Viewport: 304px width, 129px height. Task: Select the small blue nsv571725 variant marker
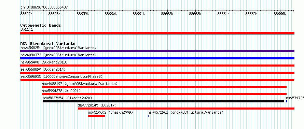287,101
